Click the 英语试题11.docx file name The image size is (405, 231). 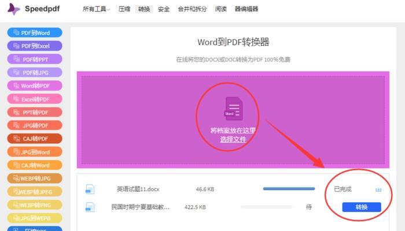[x=138, y=189]
